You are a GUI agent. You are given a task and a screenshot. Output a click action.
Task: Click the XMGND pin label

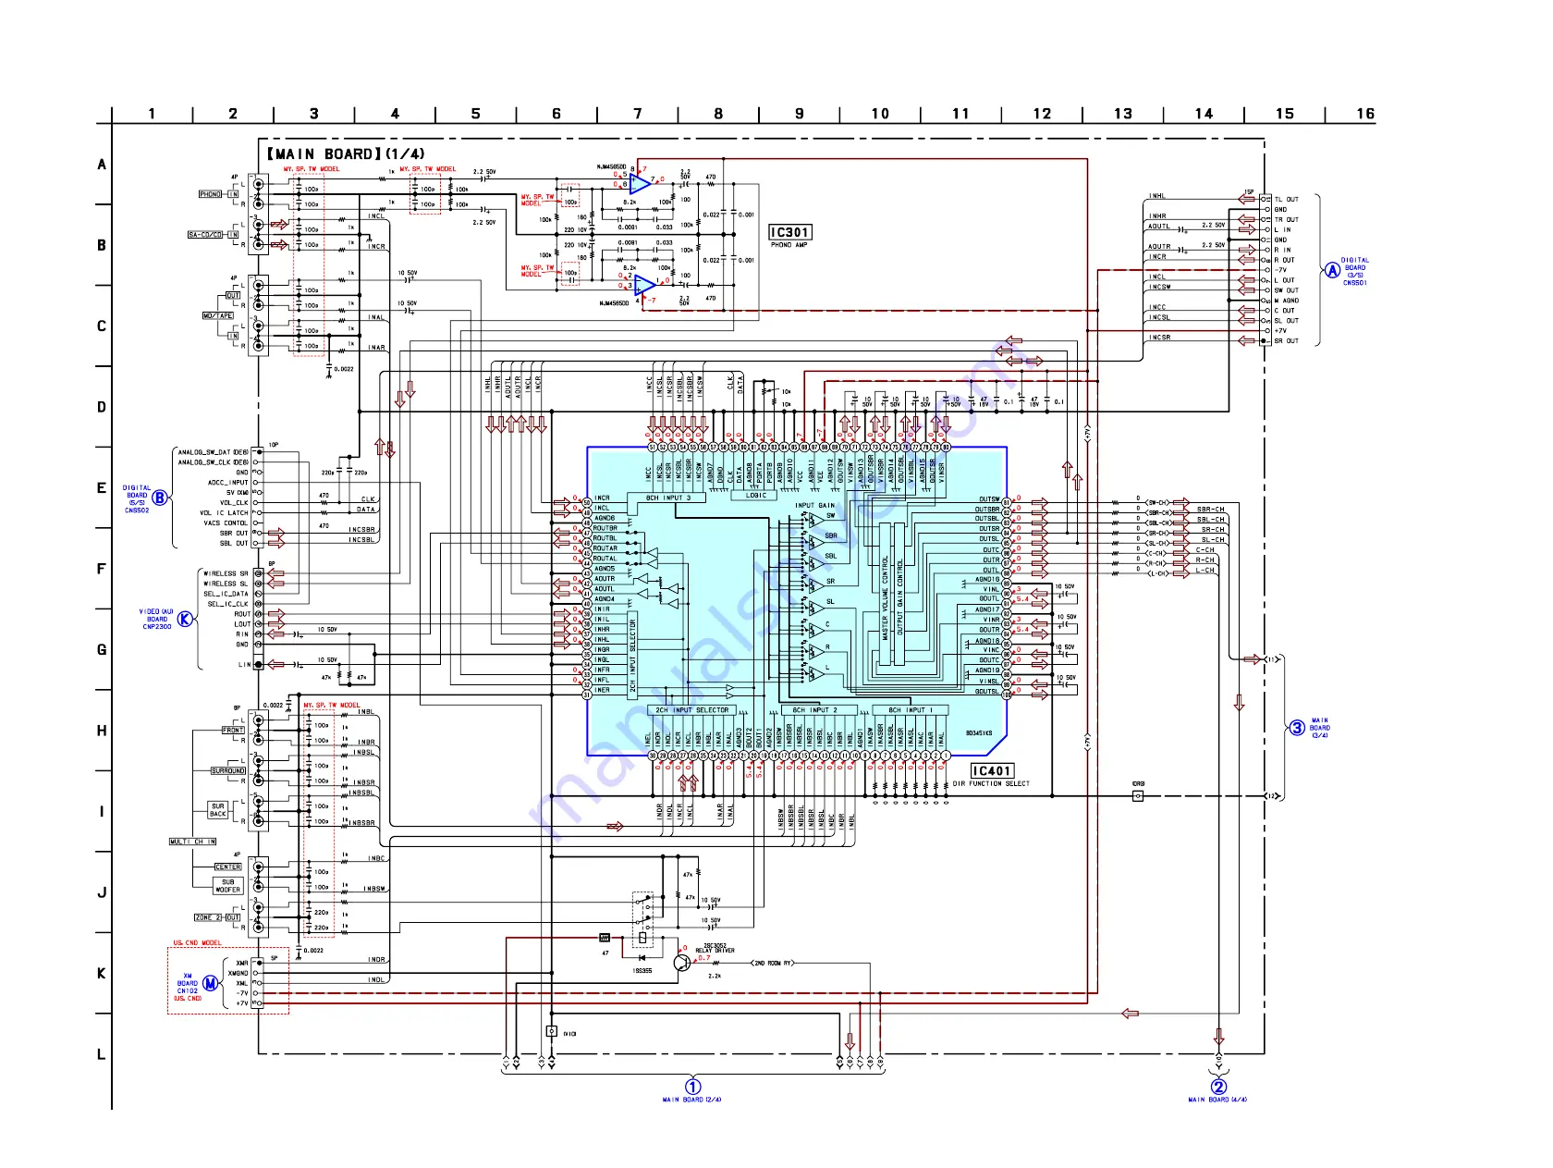[238, 973]
